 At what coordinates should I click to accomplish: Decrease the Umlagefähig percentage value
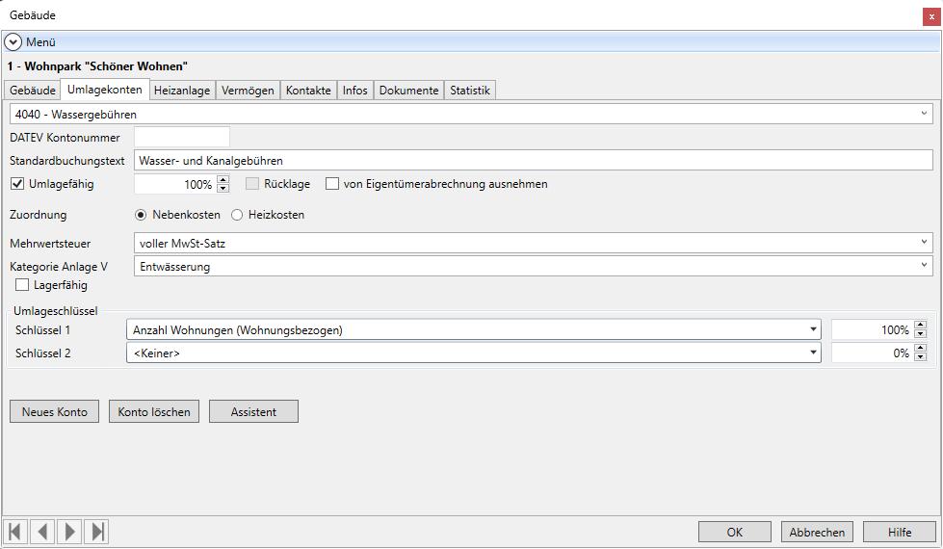coord(223,188)
